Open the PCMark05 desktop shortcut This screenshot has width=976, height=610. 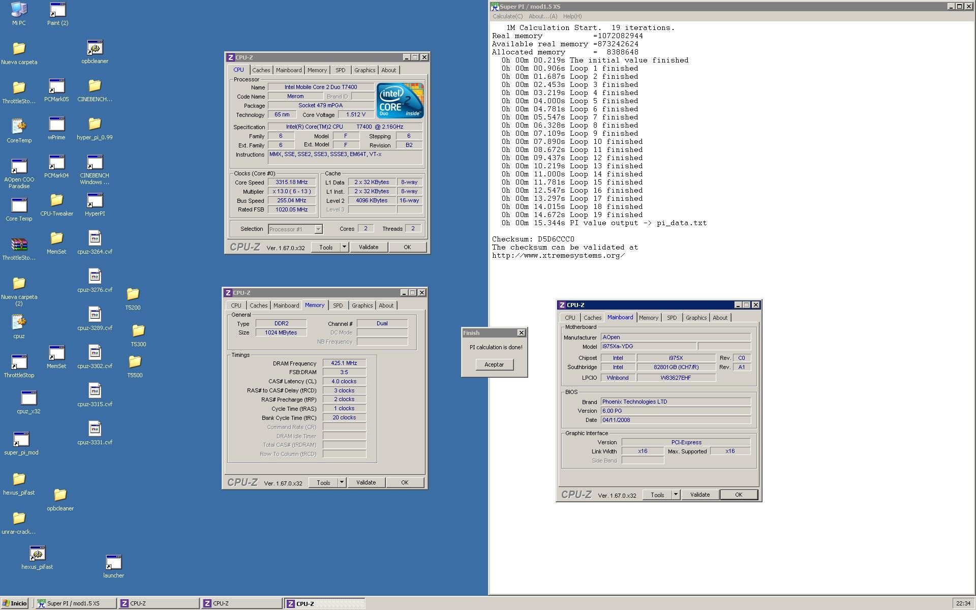click(56, 86)
